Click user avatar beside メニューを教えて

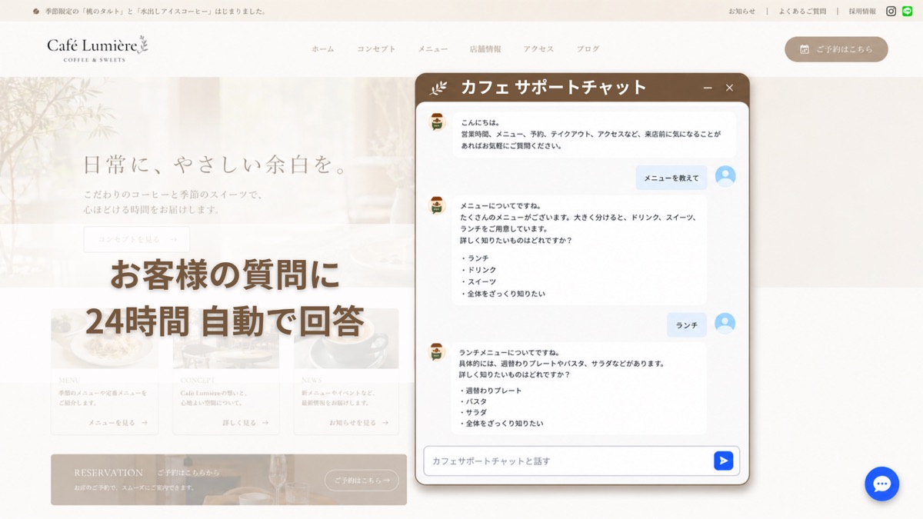725,176
